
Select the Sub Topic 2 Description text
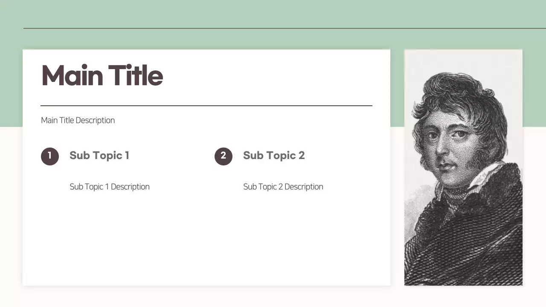click(283, 187)
